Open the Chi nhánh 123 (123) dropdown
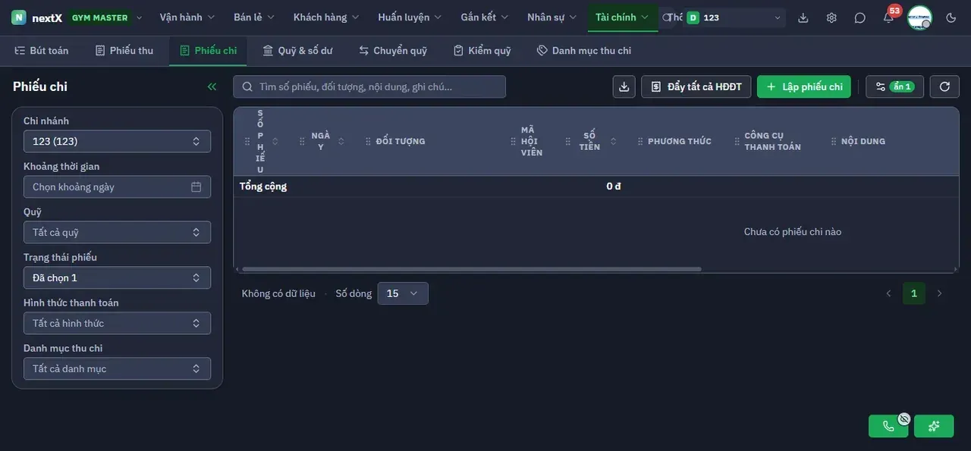Viewport: 971px width, 451px height. (x=117, y=141)
